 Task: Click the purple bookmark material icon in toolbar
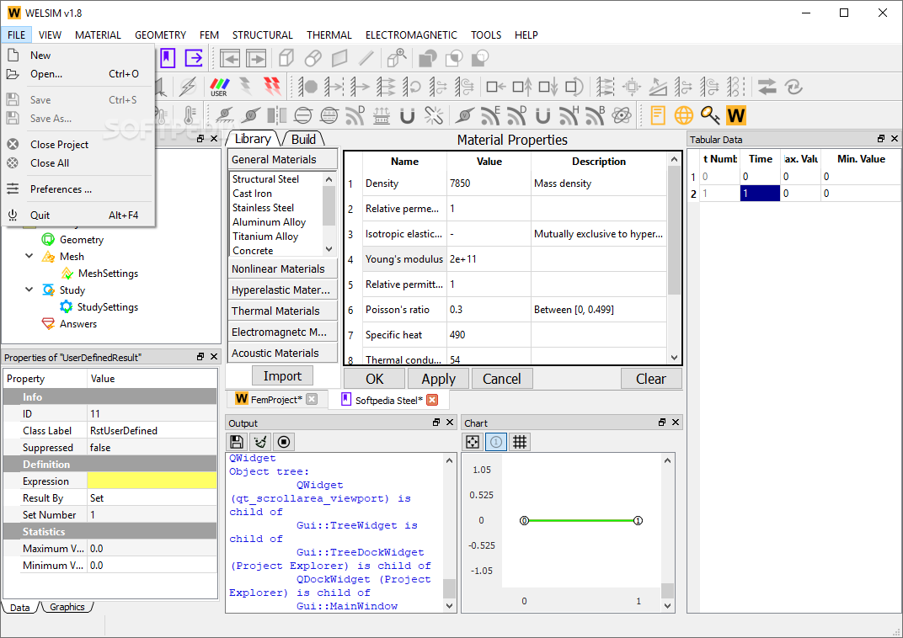(167, 58)
